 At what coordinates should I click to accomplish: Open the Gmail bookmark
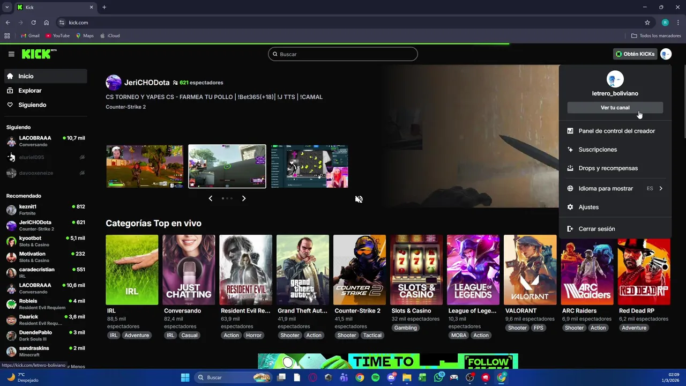point(30,36)
